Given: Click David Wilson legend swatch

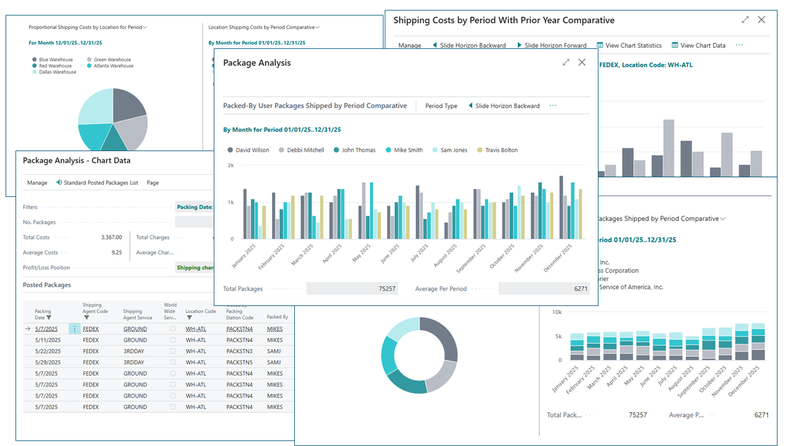Looking at the screenshot, I should pyautogui.click(x=230, y=150).
